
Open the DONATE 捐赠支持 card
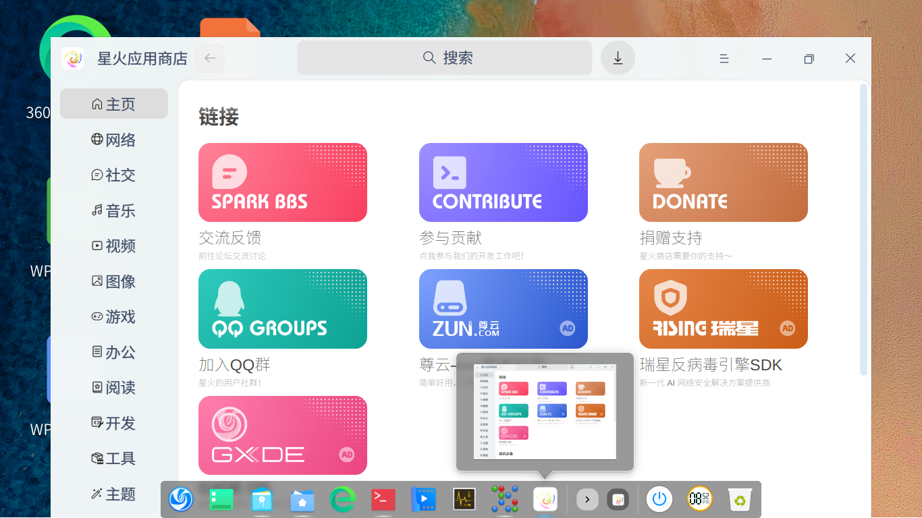[724, 182]
